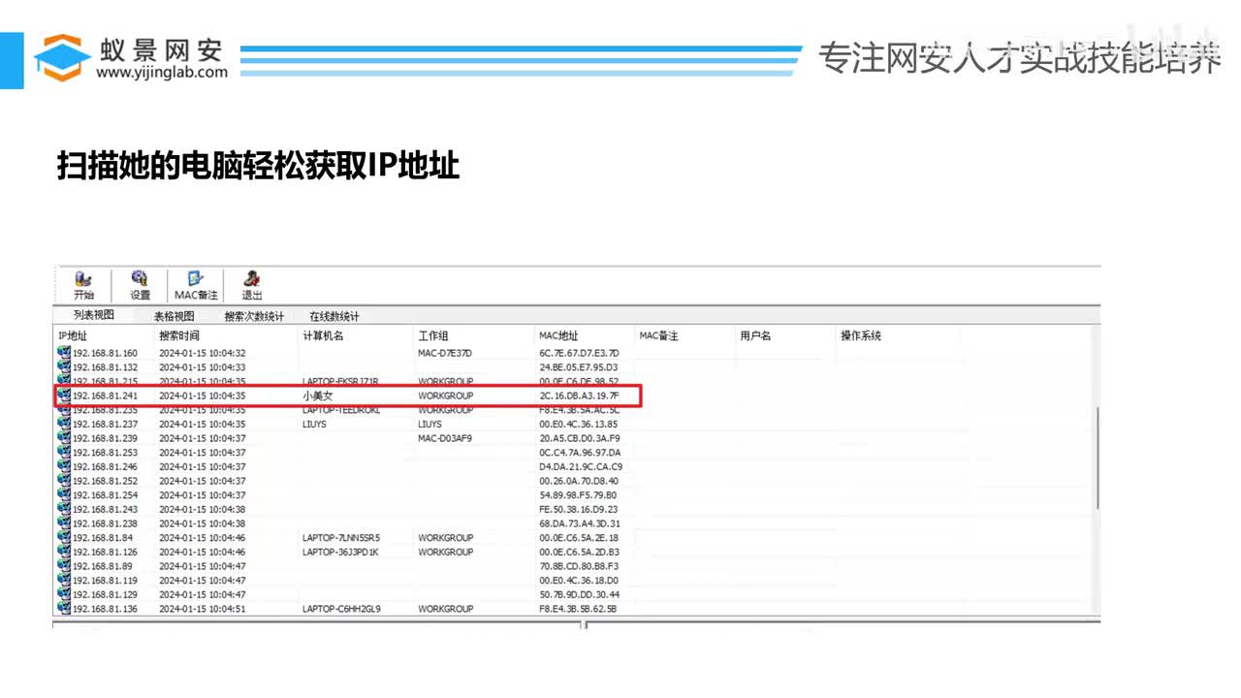Click search time 2024-01-15 10:04:51
Screen dimensions: 1241x698
[203, 609]
